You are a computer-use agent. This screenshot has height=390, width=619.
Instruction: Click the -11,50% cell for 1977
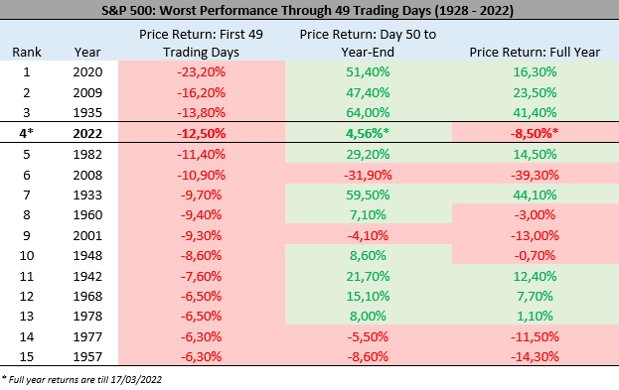click(x=535, y=336)
